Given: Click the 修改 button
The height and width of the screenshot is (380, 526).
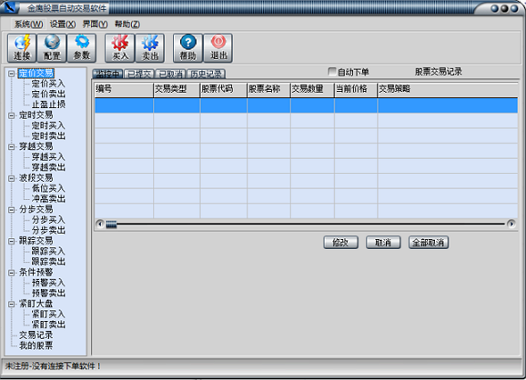Looking at the screenshot, I should click(340, 243).
